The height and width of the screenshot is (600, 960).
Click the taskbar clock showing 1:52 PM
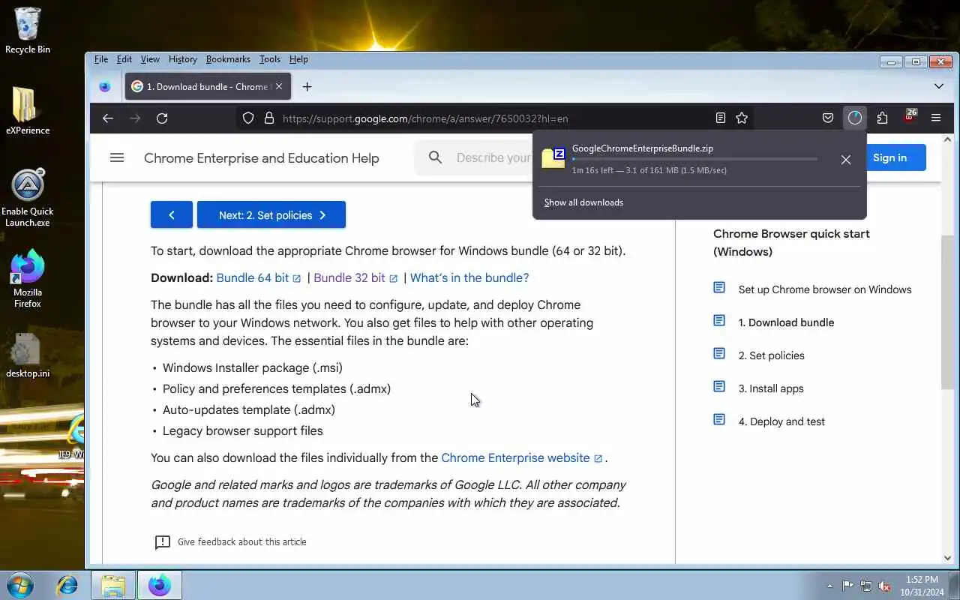click(922, 586)
